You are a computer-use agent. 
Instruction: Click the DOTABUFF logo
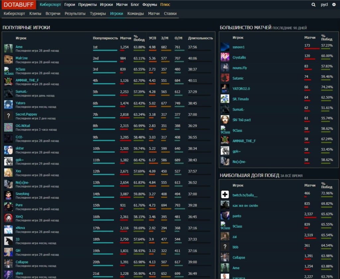(18, 5)
